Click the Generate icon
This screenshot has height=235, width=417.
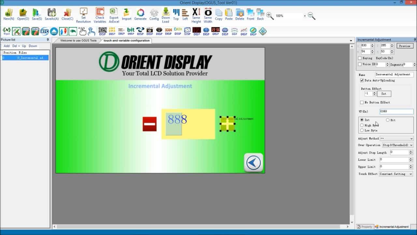tap(140, 15)
